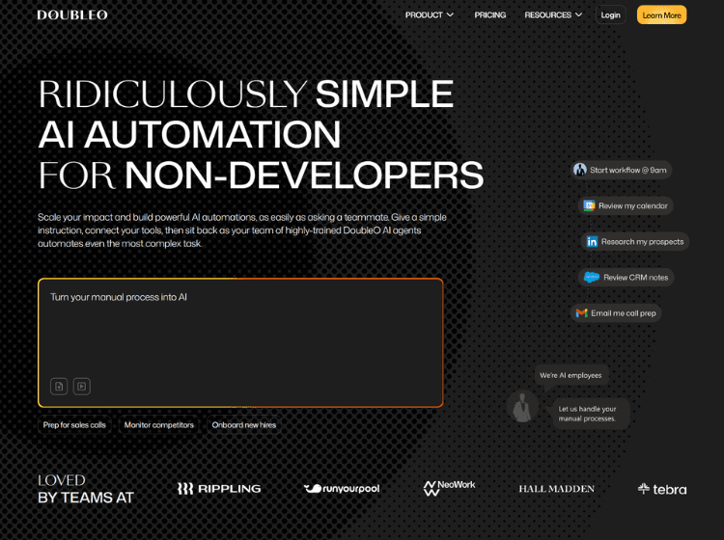Click the 'Loved by teams at' heading
The width and height of the screenshot is (724, 540).
(x=85, y=489)
